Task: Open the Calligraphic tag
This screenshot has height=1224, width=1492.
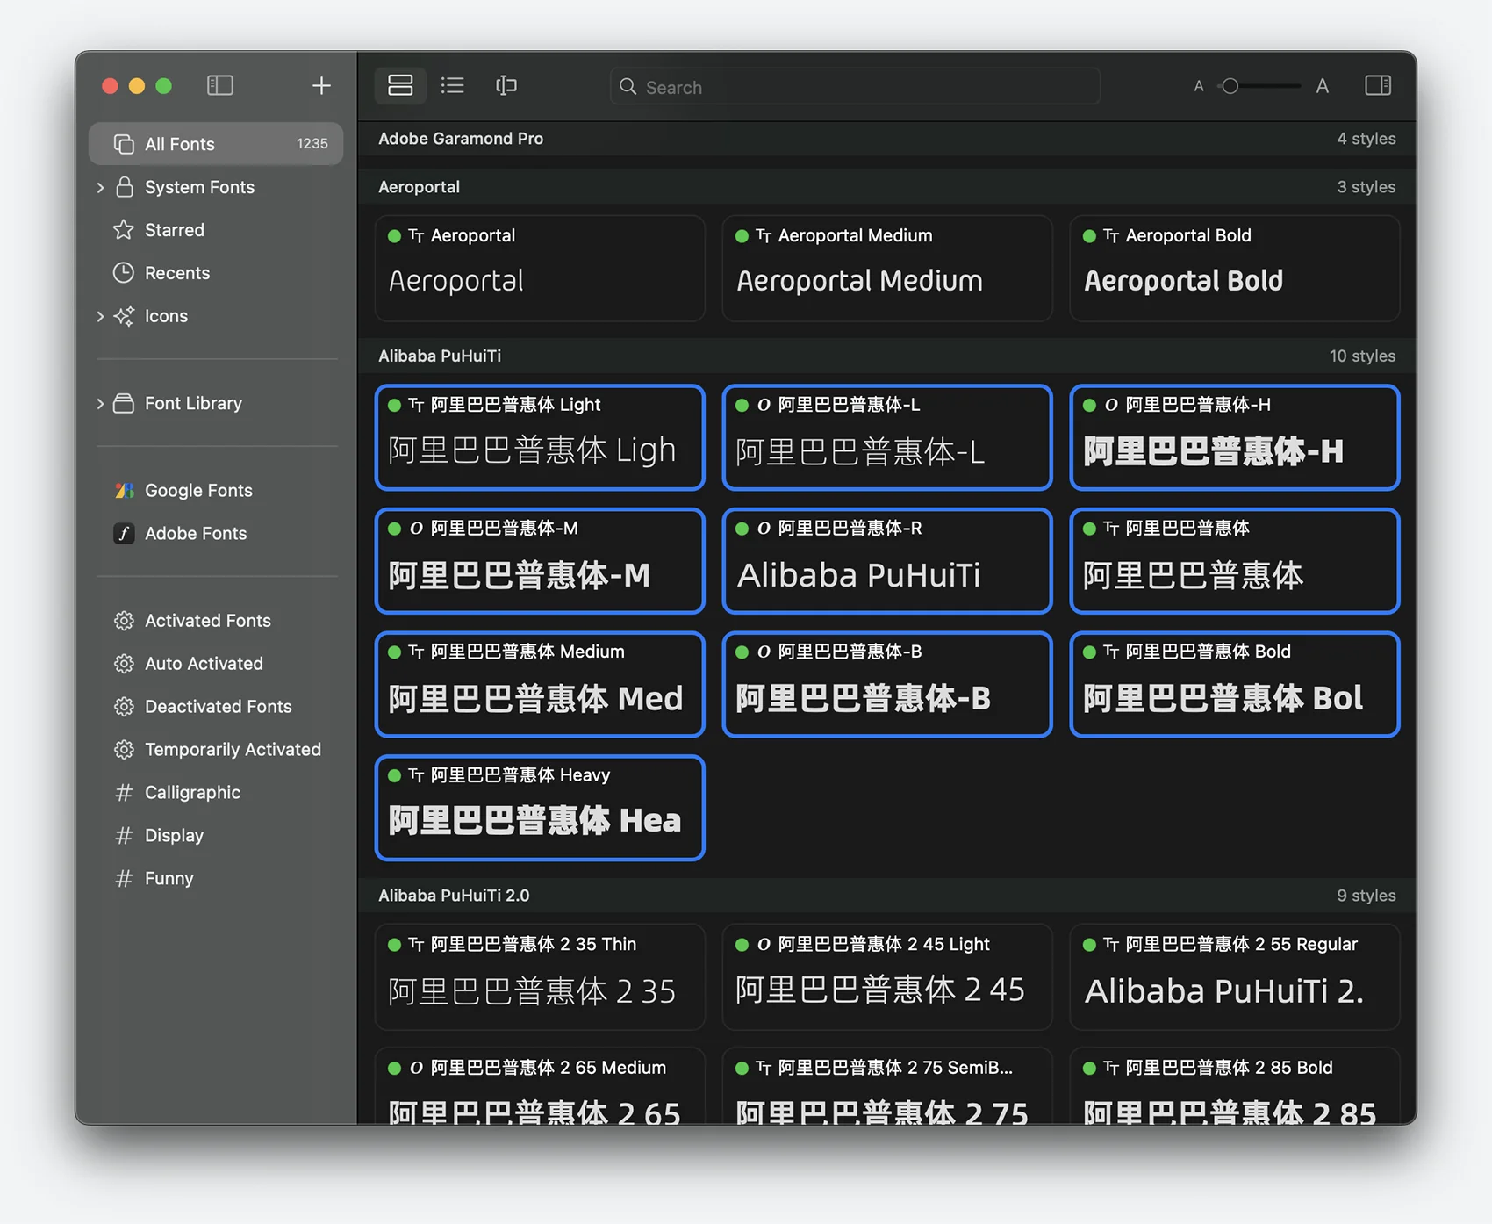Action: [216, 793]
